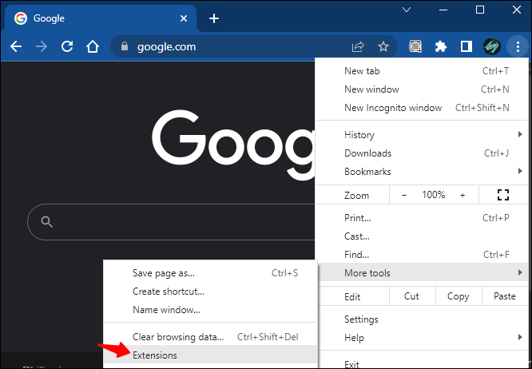Expand the More tools submenu
Screen dimensions: 532x369
pyautogui.click(x=422, y=272)
